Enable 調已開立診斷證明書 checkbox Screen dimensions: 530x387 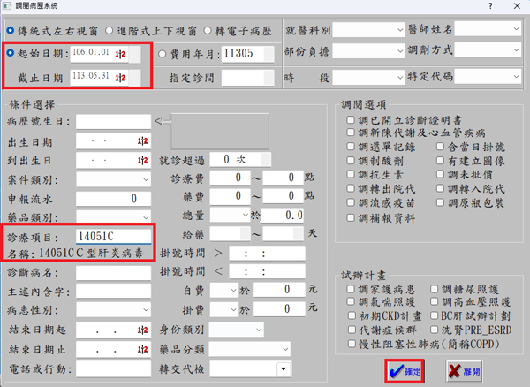coord(351,120)
